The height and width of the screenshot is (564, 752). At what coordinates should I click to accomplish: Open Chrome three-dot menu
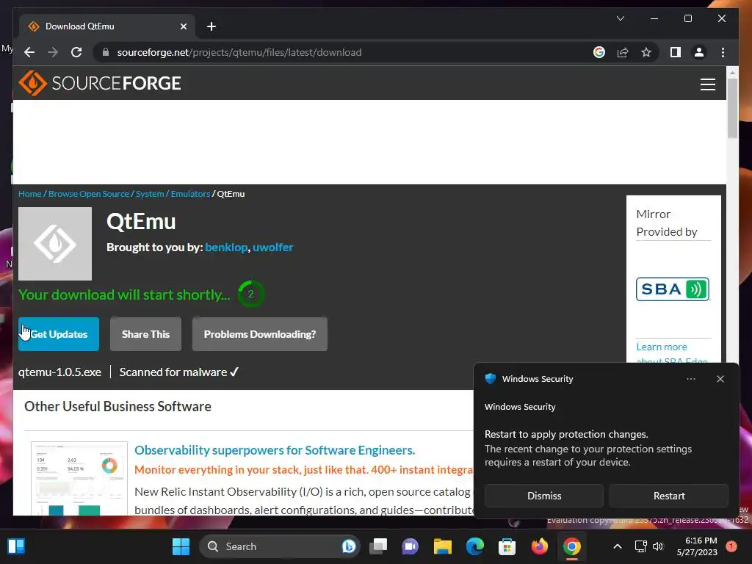[723, 52]
